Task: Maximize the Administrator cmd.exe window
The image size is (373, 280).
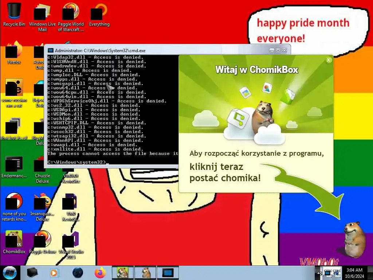Action: (x=278, y=50)
